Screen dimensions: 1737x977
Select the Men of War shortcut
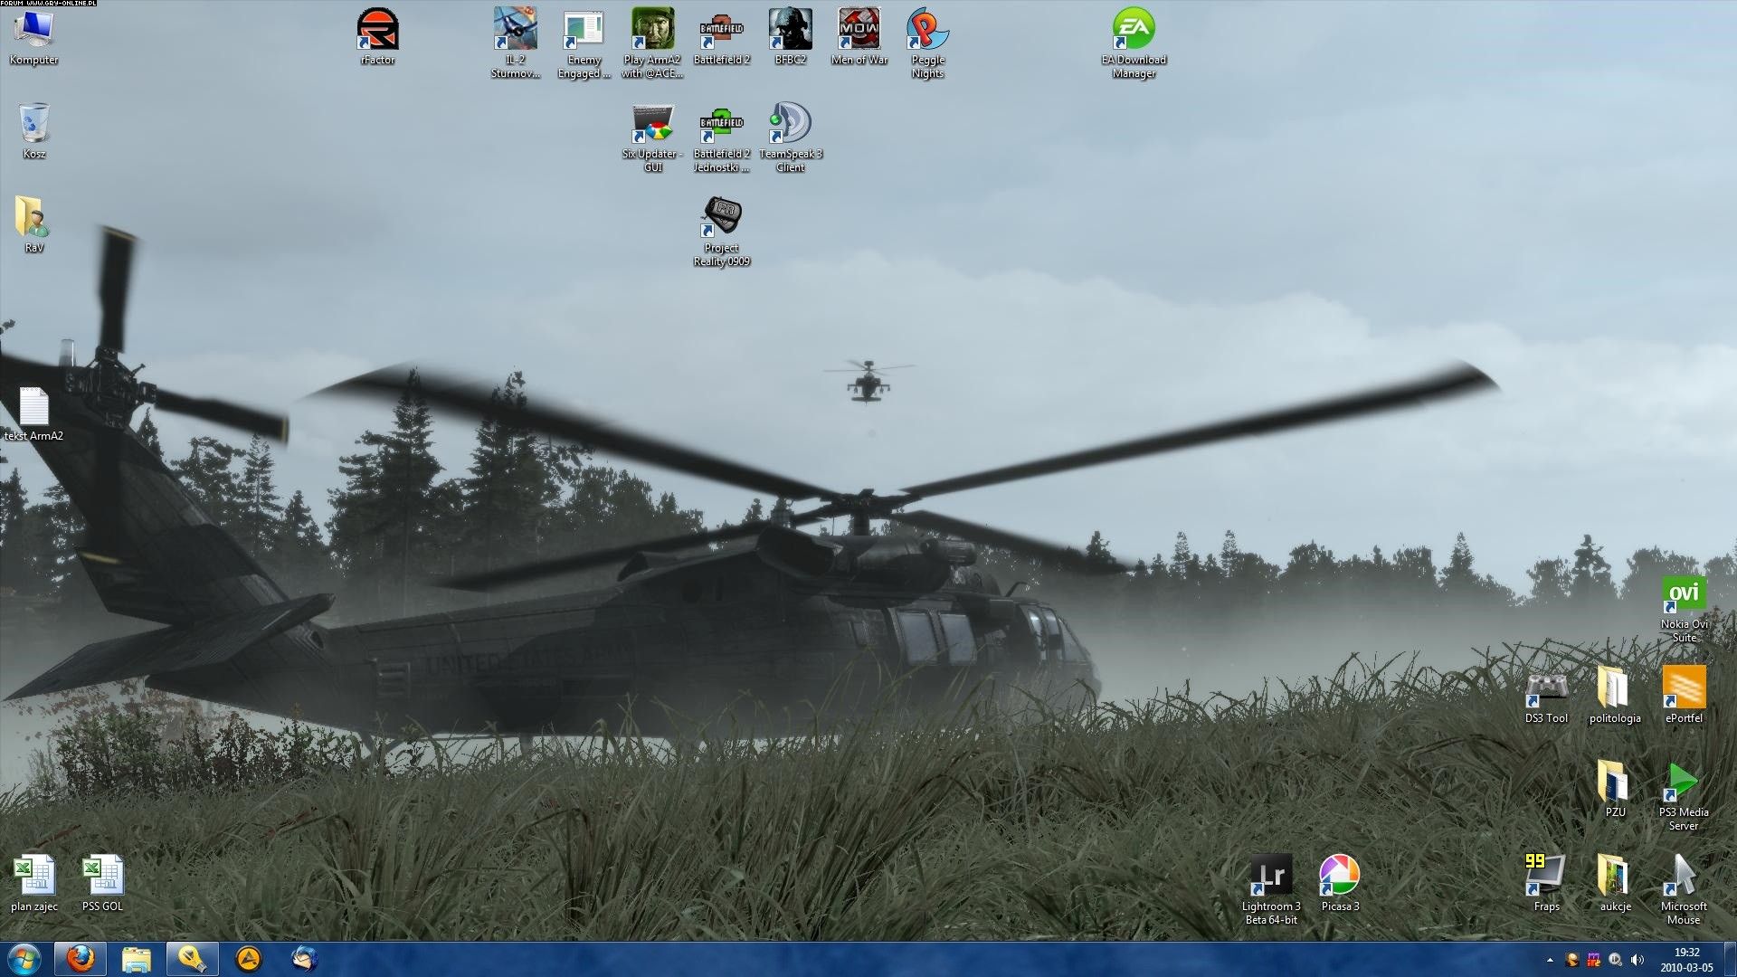pyautogui.click(x=859, y=32)
